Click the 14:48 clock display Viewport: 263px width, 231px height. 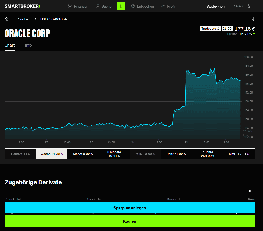tap(238, 6)
